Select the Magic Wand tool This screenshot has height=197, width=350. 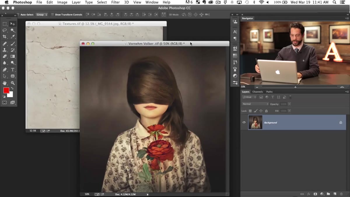(x=13, y=30)
